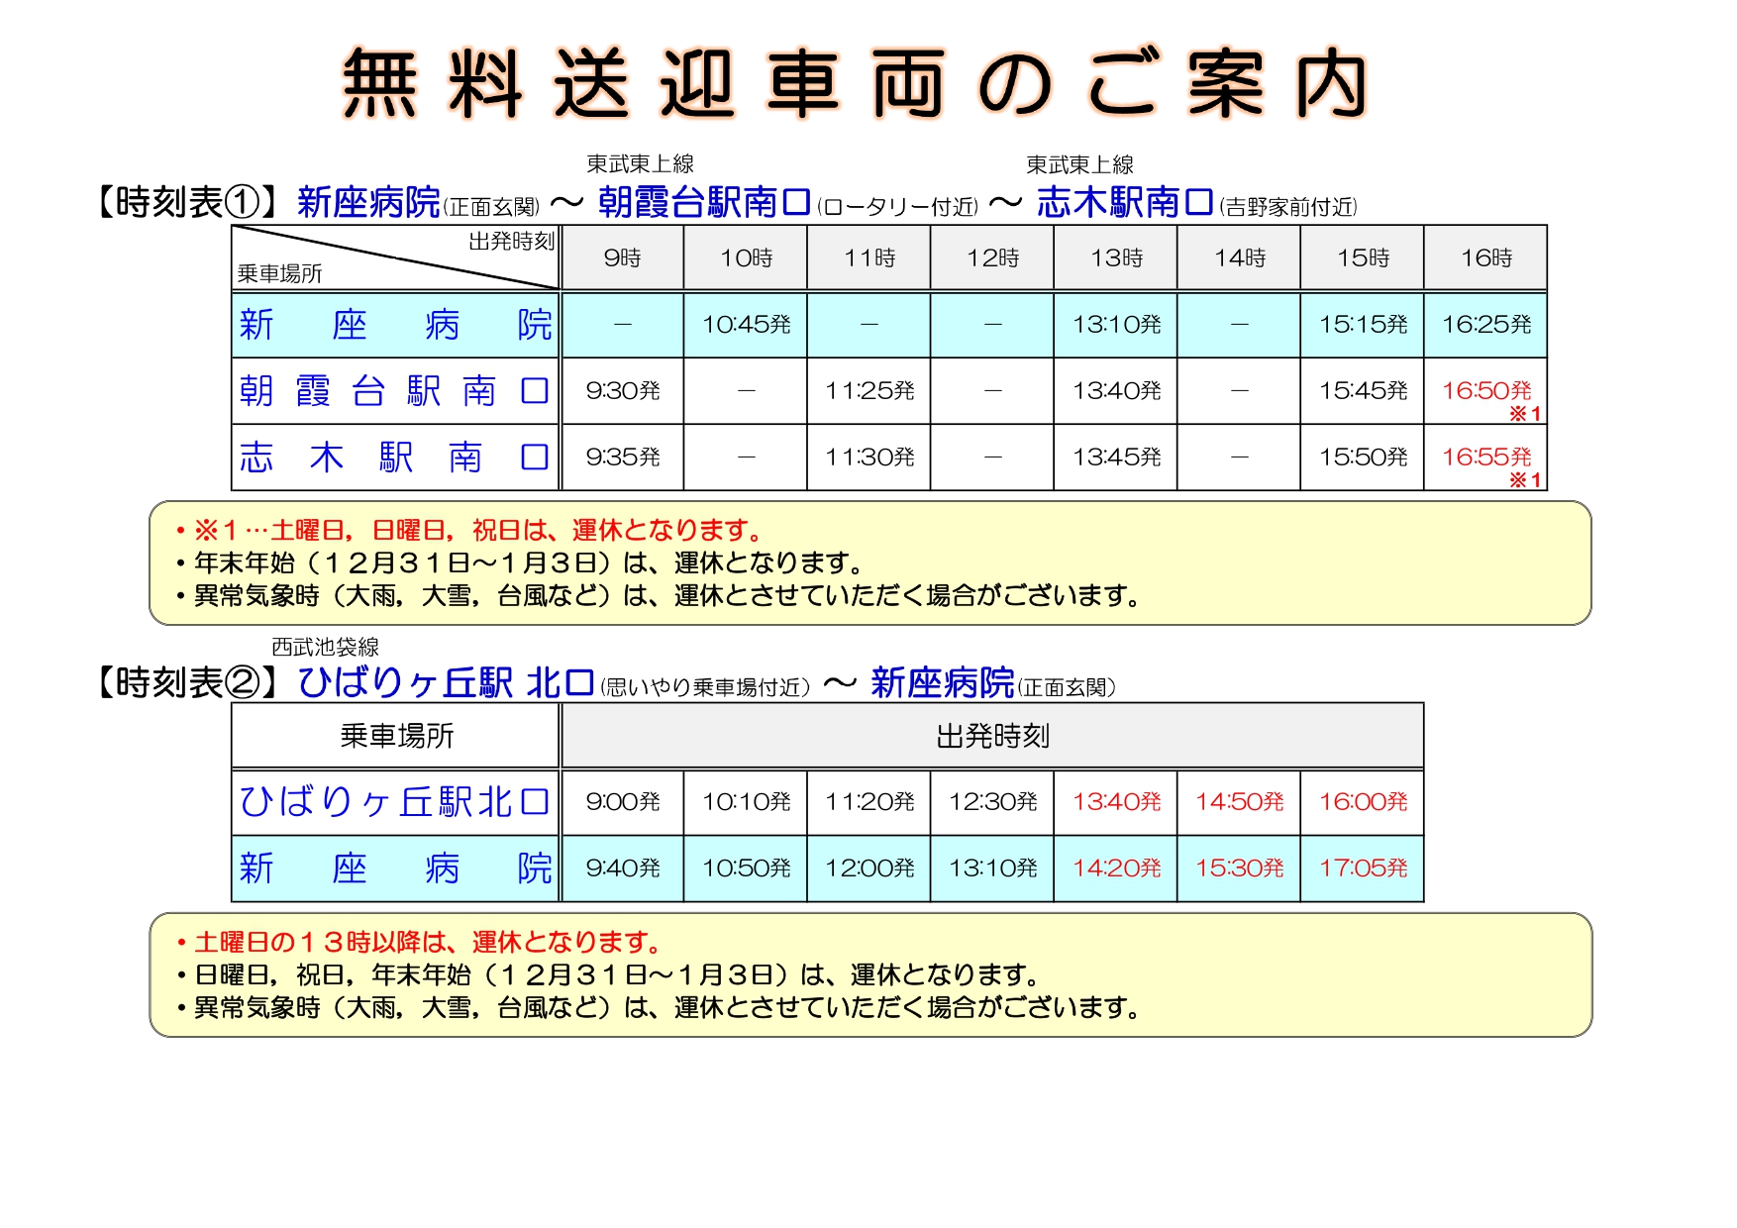1737x1228 pixels.
Task: Click the 12時 column header
Action: [x=992, y=258]
